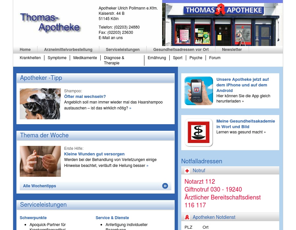Click the E-Mail an uns link

pyautogui.click(x=111, y=38)
